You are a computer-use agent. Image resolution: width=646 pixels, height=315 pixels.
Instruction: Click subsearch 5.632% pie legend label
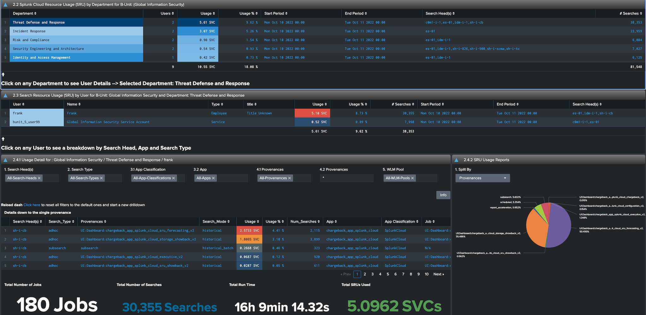[510, 197]
